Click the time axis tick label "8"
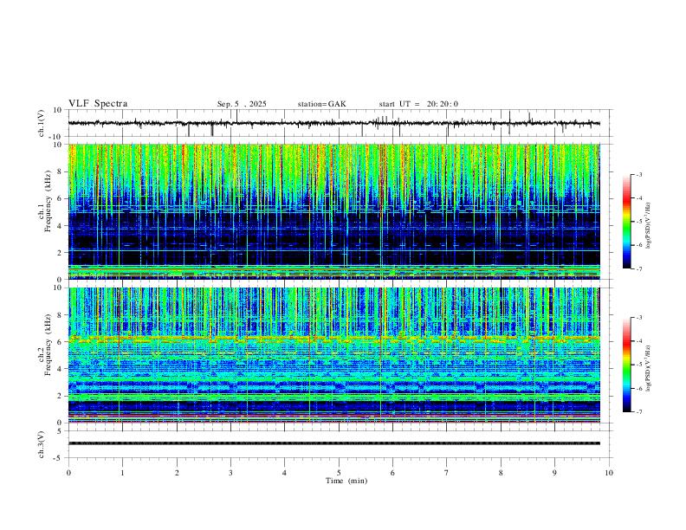The height and width of the screenshot is (530, 686). point(501,473)
